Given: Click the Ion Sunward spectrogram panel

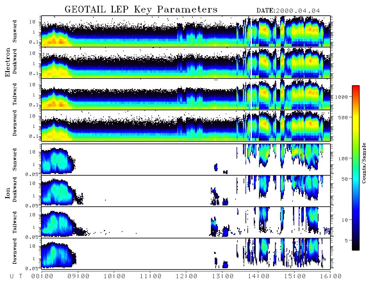Looking at the screenshot, I should 186,160.
